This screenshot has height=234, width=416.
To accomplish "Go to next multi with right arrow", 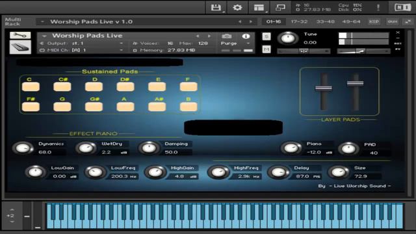I will 251,21.
